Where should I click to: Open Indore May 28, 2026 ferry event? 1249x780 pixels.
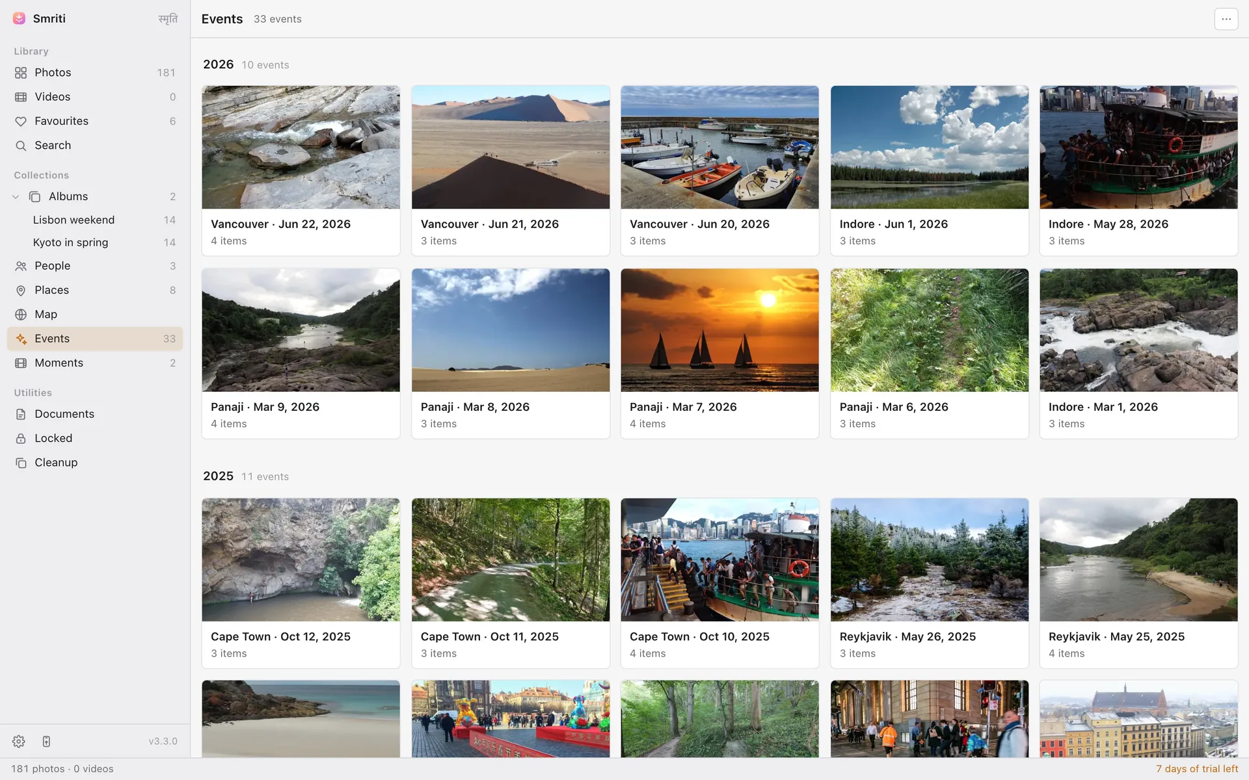[1138, 170]
